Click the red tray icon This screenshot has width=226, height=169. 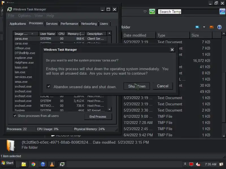191,164
